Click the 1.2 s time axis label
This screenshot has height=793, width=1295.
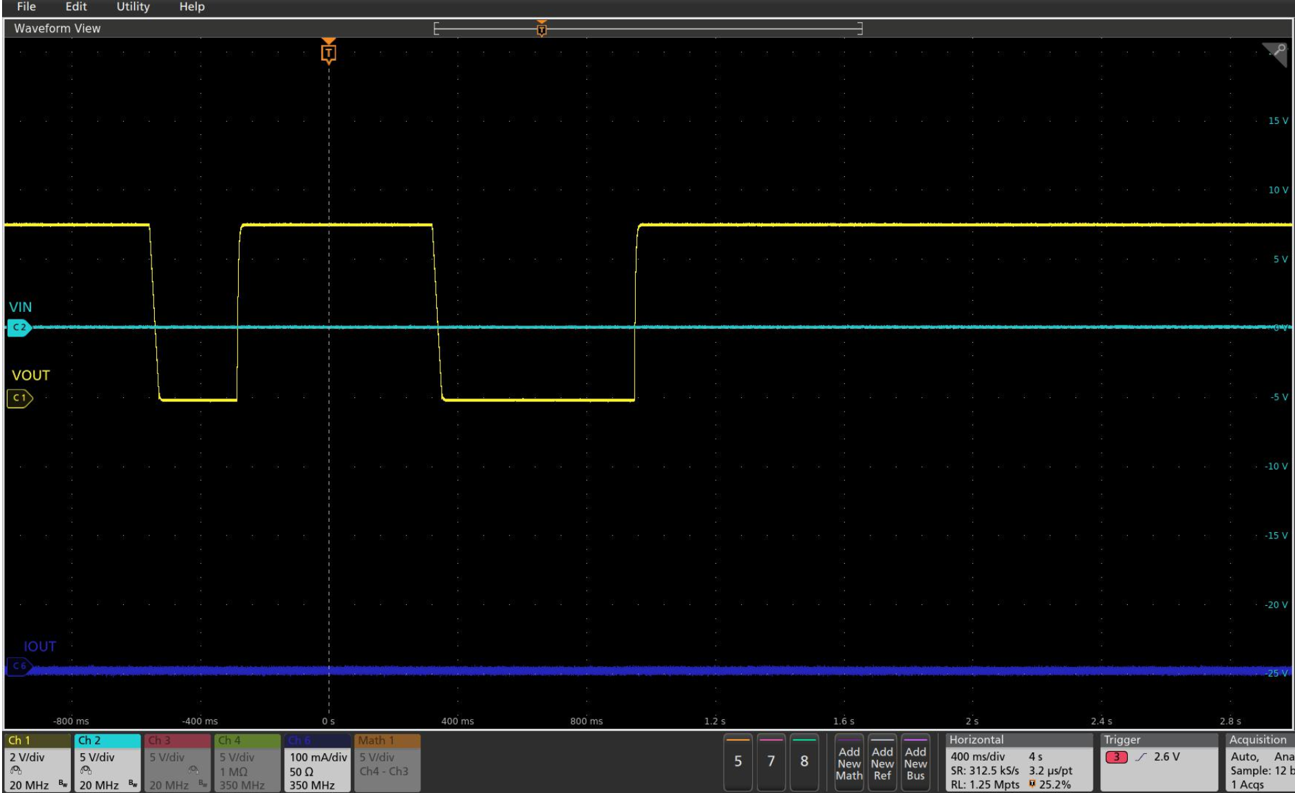coord(715,721)
